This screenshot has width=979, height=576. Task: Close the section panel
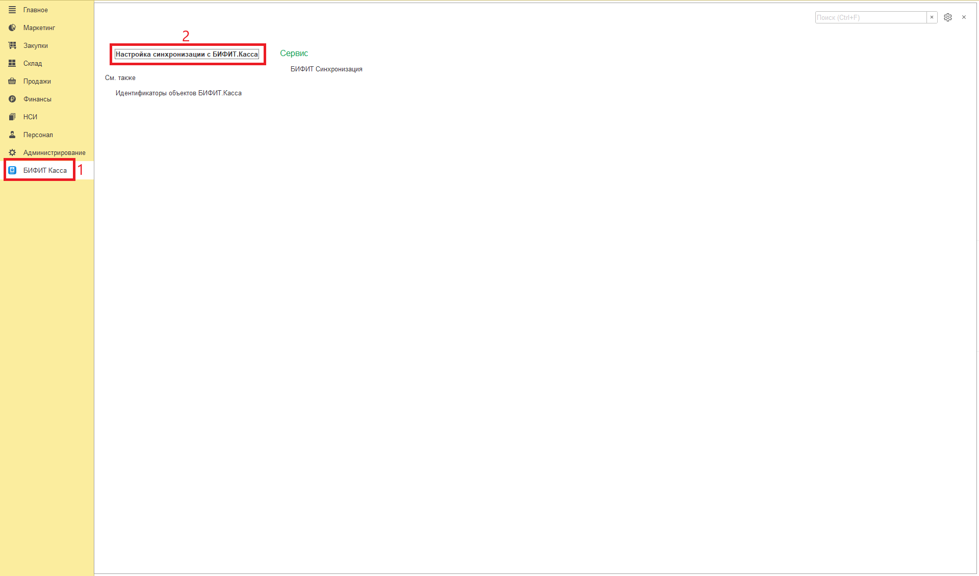(964, 17)
